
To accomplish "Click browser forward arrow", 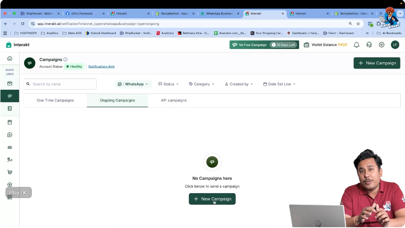I will (14, 24).
